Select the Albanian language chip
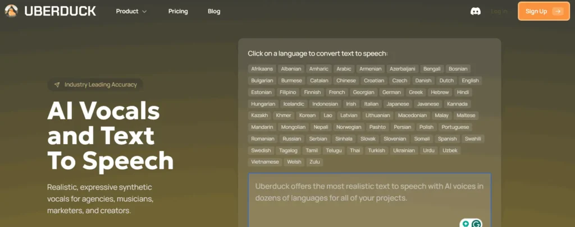 tap(291, 69)
